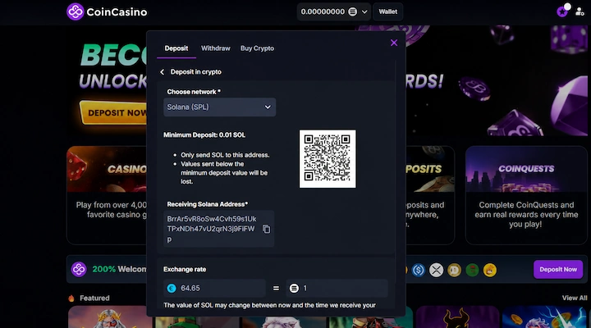This screenshot has height=328, width=591.
Task: Click the CoinCasino logo icon
Action: [x=75, y=11]
